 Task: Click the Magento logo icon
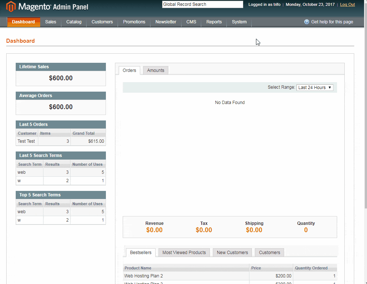[11, 7]
